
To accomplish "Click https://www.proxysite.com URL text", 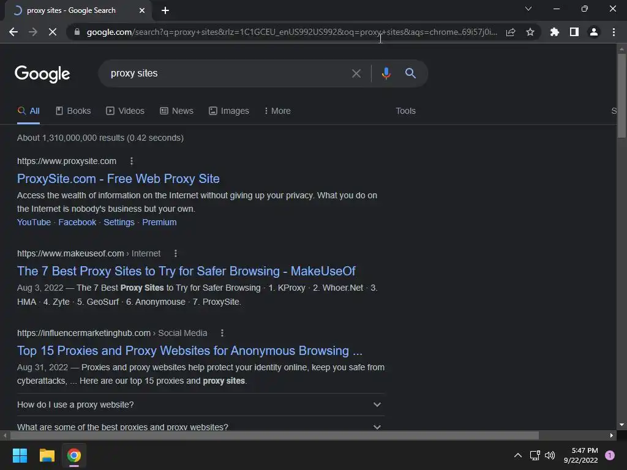I will 67,161.
